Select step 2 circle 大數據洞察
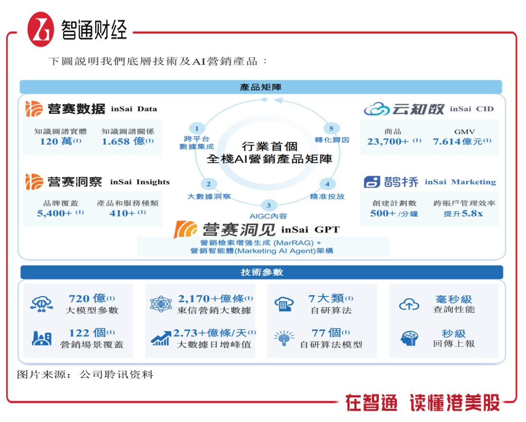The width and height of the screenshot is (526, 422). (209, 184)
